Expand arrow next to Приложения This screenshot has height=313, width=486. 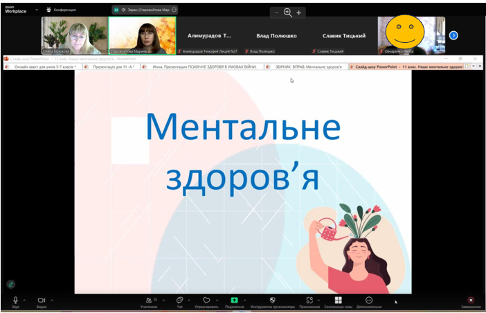[318, 300]
